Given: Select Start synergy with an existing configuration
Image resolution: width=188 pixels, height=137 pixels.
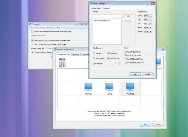Looking at the screenshot, I should [33, 44].
